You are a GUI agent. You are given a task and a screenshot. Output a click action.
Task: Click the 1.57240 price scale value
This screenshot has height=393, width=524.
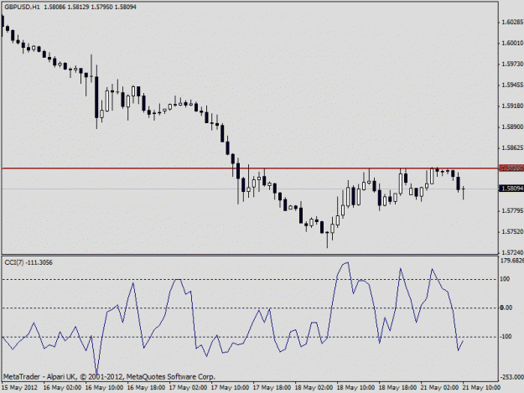pyautogui.click(x=512, y=252)
